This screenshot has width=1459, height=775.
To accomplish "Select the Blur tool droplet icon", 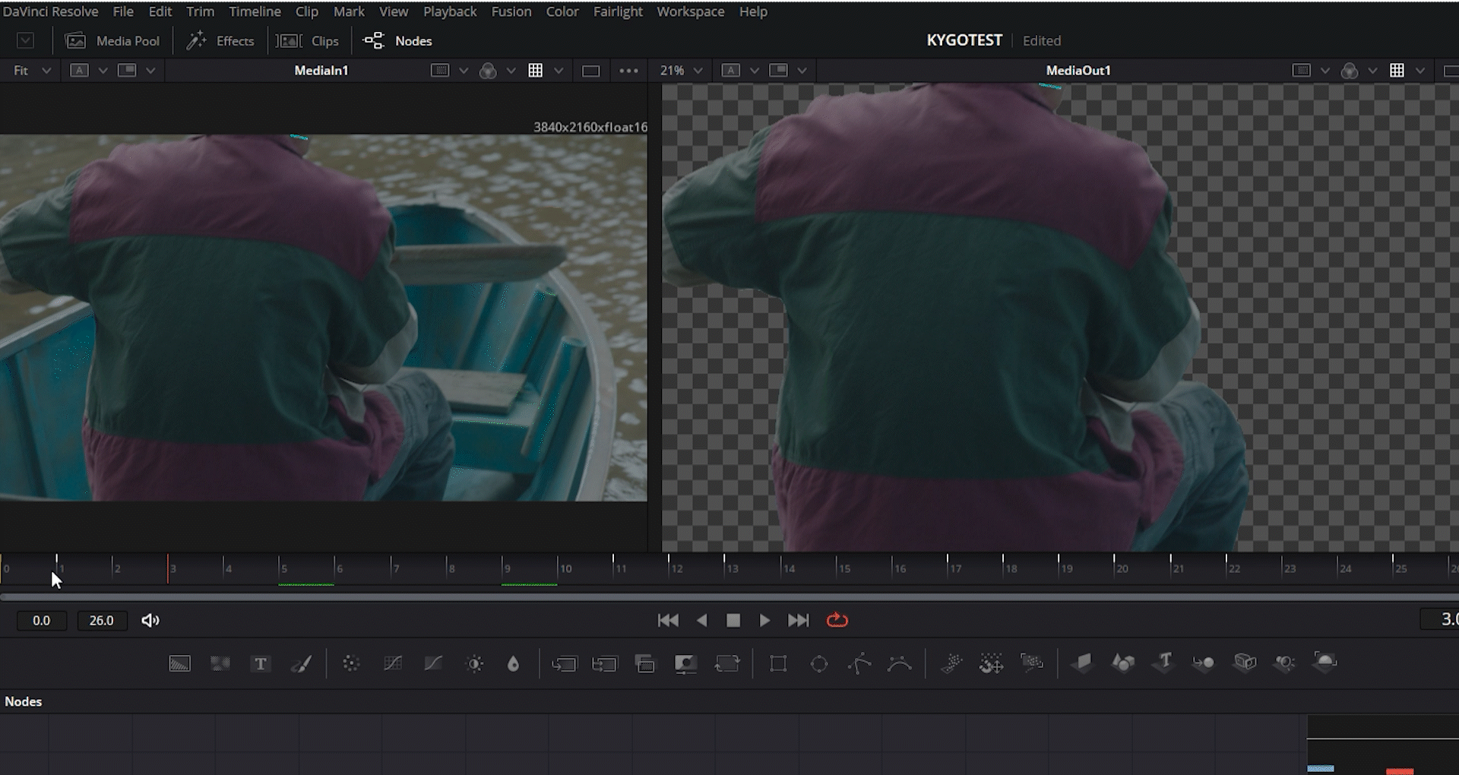I will (514, 664).
